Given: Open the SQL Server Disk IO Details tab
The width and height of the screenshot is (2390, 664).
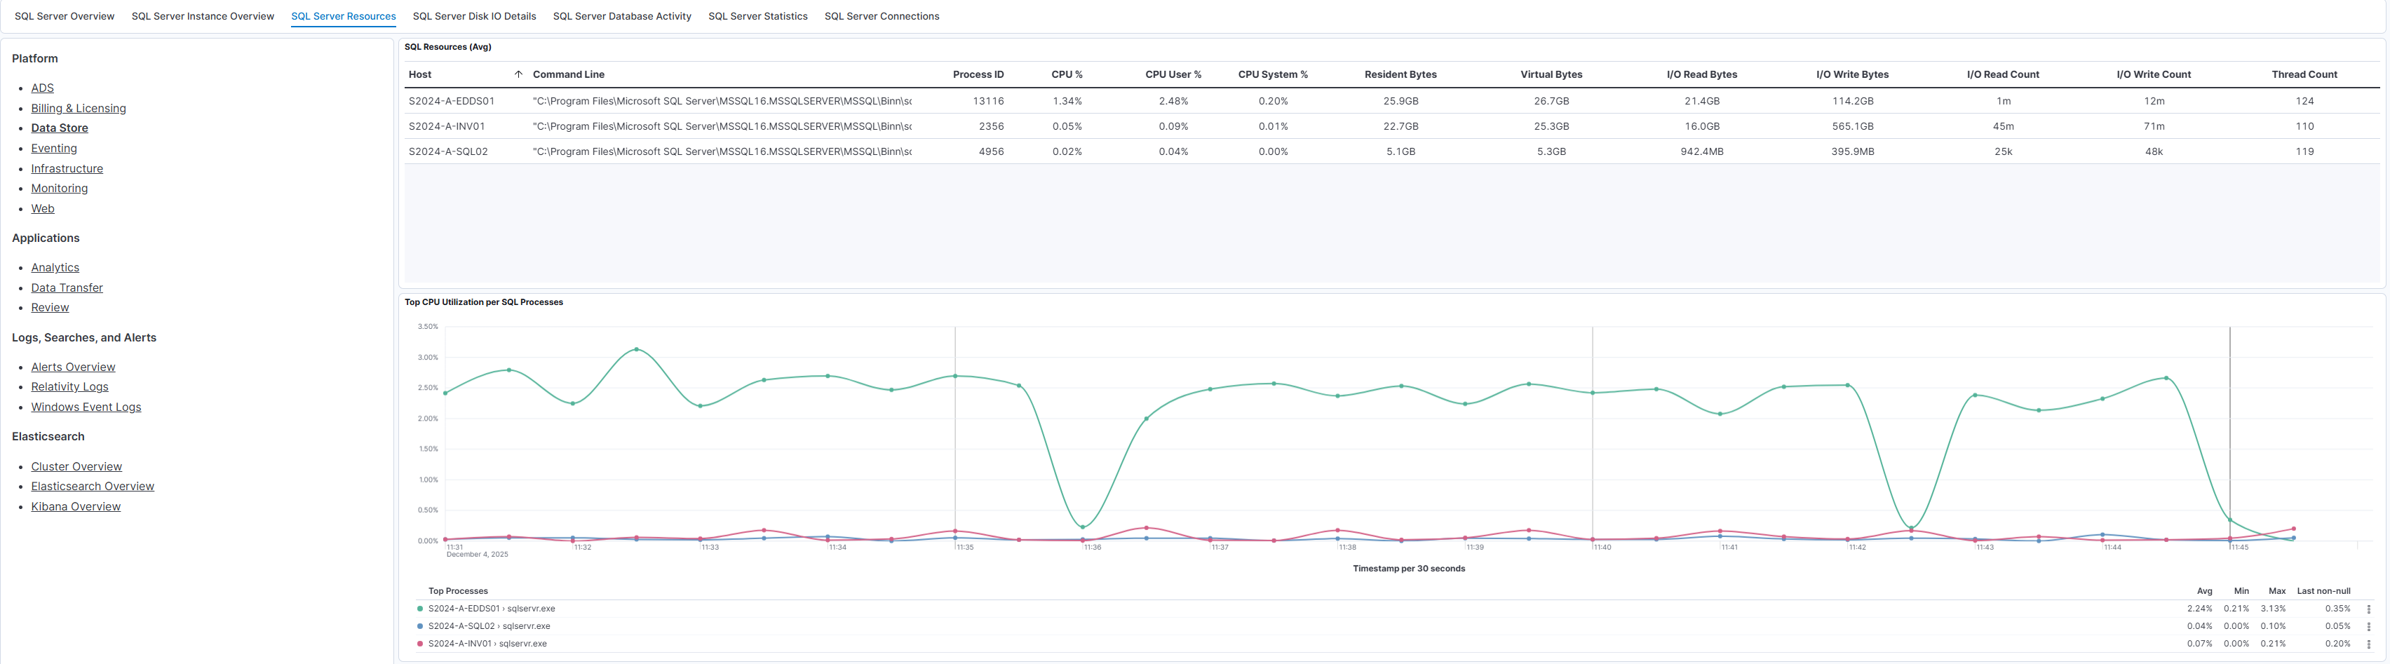Looking at the screenshot, I should 473,15.
